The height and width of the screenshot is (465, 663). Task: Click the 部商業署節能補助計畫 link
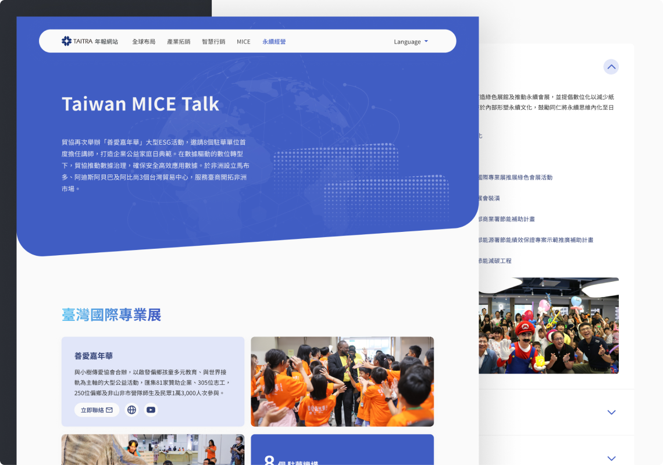[507, 219]
